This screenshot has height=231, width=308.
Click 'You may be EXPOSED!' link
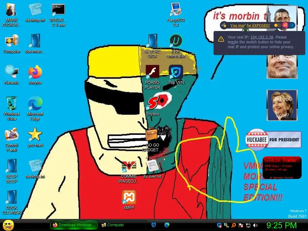pos(250,25)
